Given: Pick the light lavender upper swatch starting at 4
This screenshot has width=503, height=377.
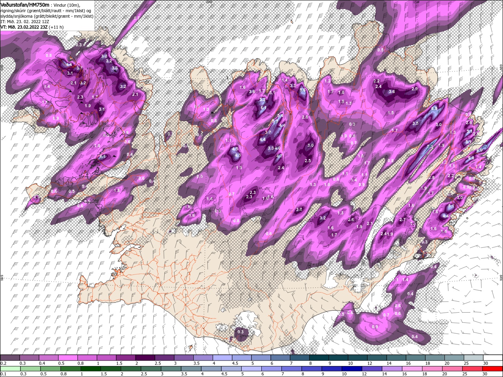Looking at the screenshot, I should [x=222, y=358].
